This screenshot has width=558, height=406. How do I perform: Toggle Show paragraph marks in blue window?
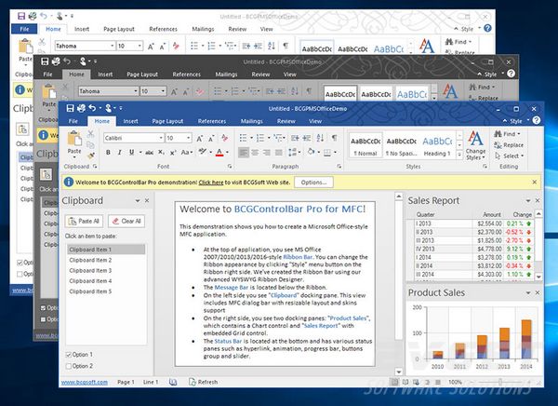click(x=334, y=138)
